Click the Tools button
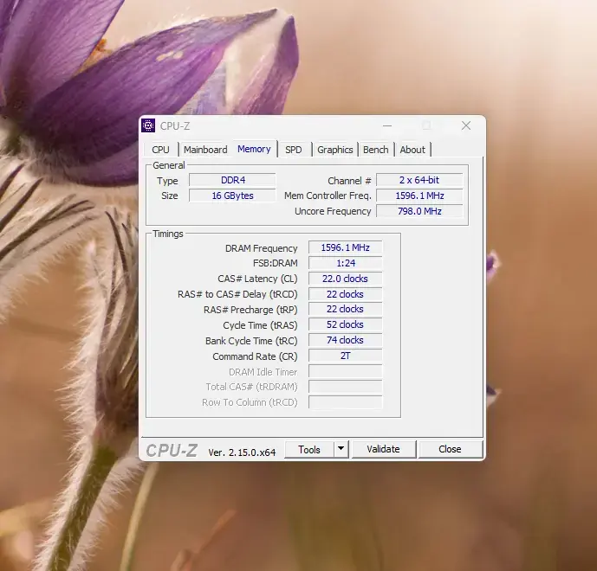The image size is (597, 571). pyautogui.click(x=309, y=449)
